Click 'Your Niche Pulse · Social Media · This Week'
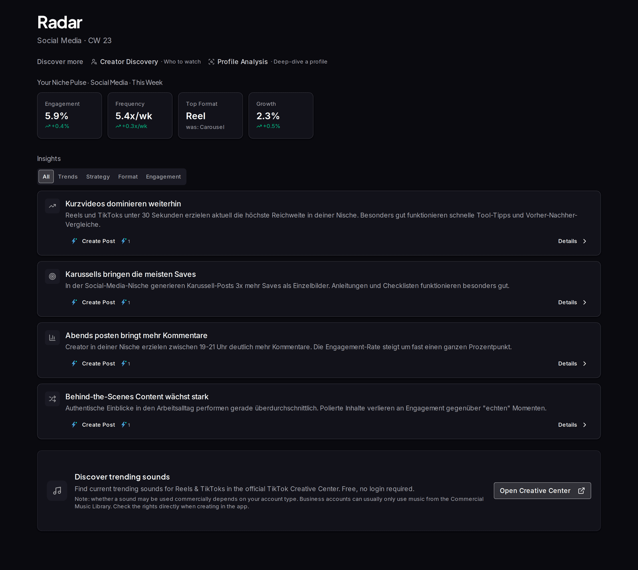Screen dimensions: 638x570 (x=100, y=82)
